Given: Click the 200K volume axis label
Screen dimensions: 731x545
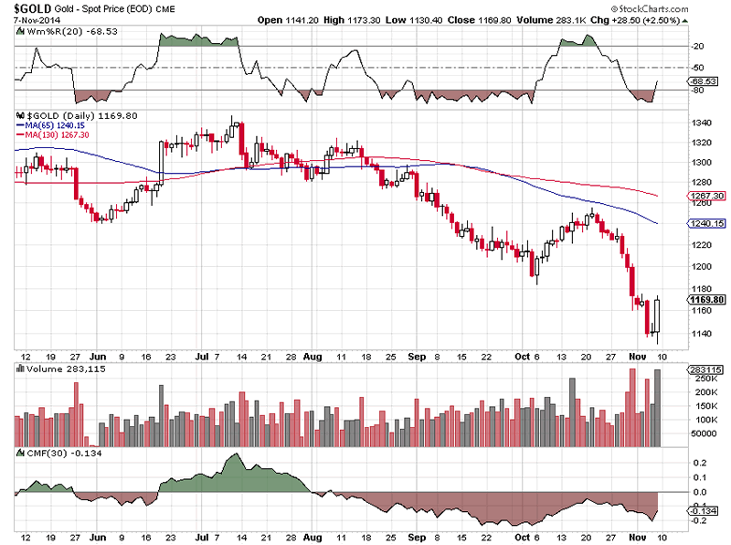Looking at the screenshot, I should [x=705, y=392].
